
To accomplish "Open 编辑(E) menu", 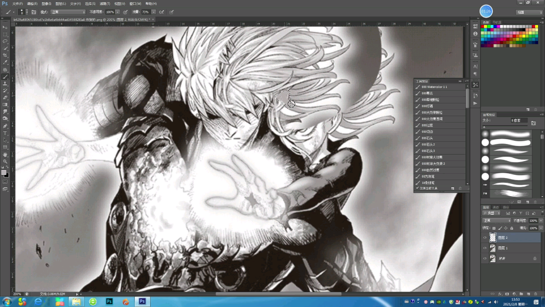I will point(32,4).
